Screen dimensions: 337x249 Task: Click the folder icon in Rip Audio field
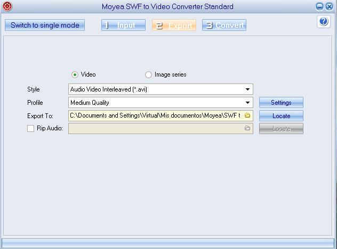point(247,128)
